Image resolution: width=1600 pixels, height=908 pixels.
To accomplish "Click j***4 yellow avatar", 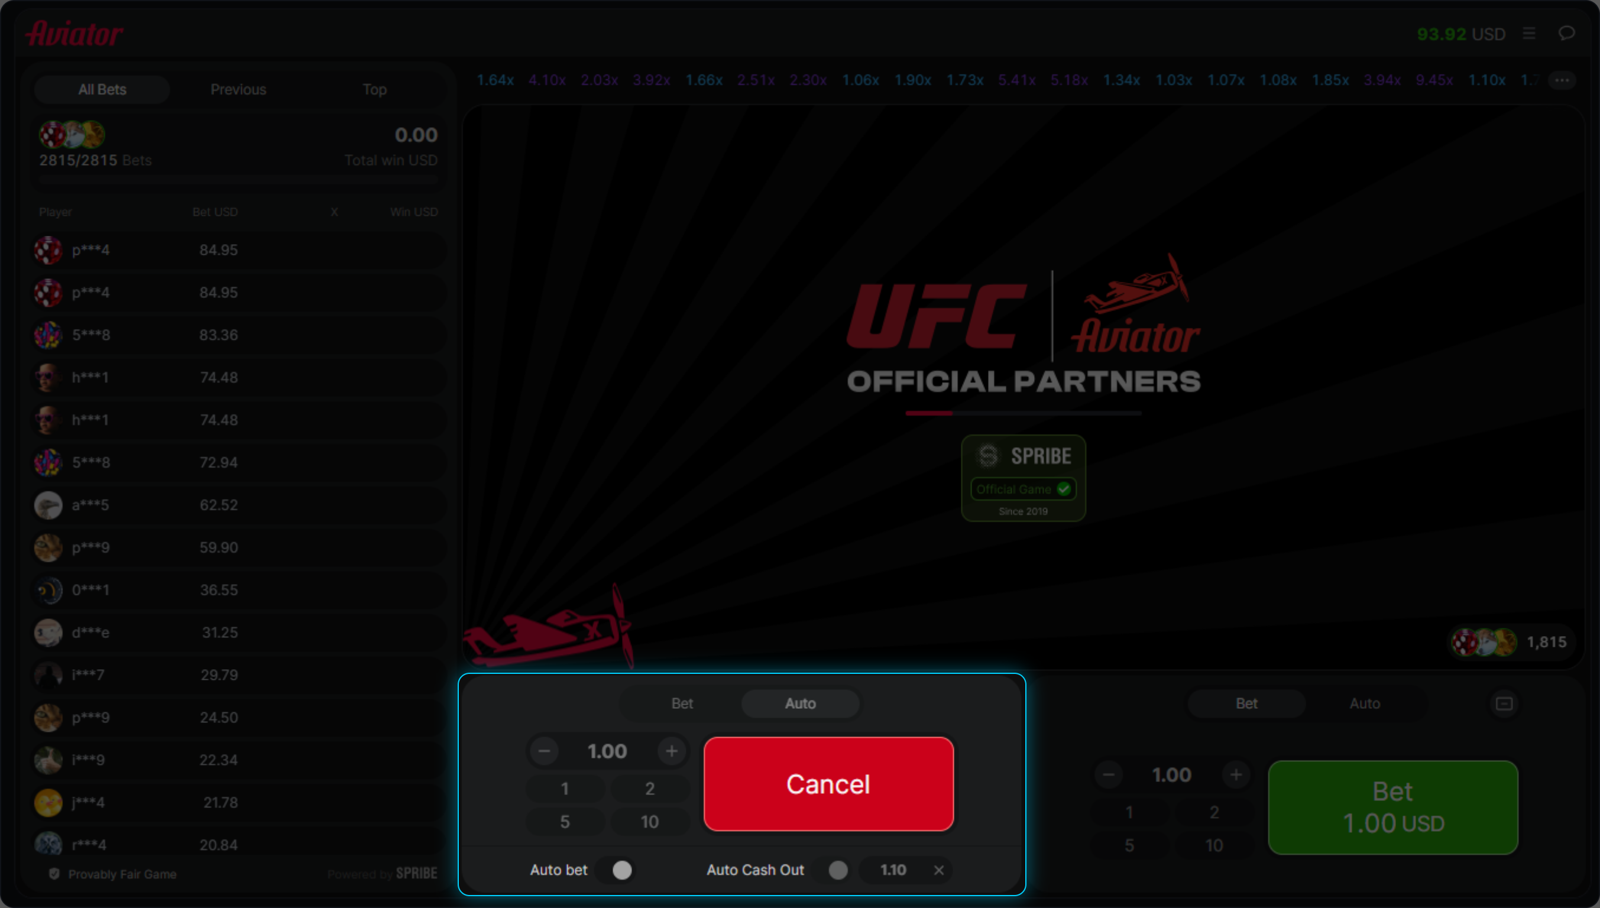I will [48, 803].
